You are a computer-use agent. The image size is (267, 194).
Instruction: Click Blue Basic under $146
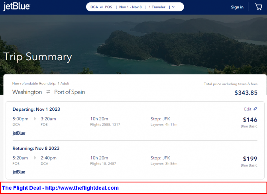[249, 126]
